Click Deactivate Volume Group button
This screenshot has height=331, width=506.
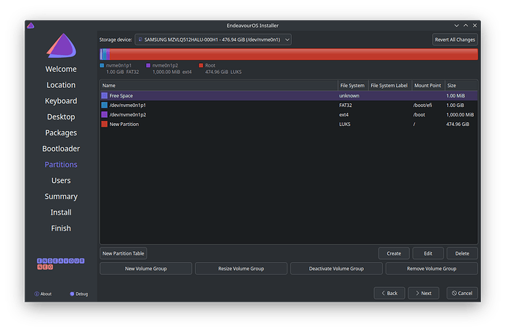[x=337, y=269]
